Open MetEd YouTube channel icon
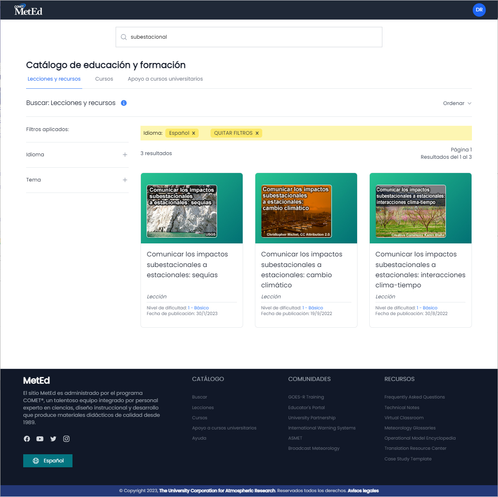Screen dimensions: 498x497 tap(40, 439)
